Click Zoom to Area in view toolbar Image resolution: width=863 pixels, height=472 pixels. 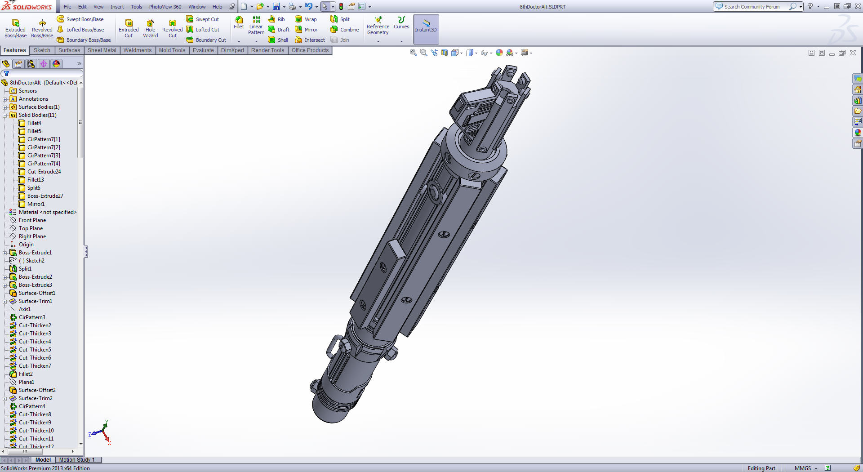point(423,53)
